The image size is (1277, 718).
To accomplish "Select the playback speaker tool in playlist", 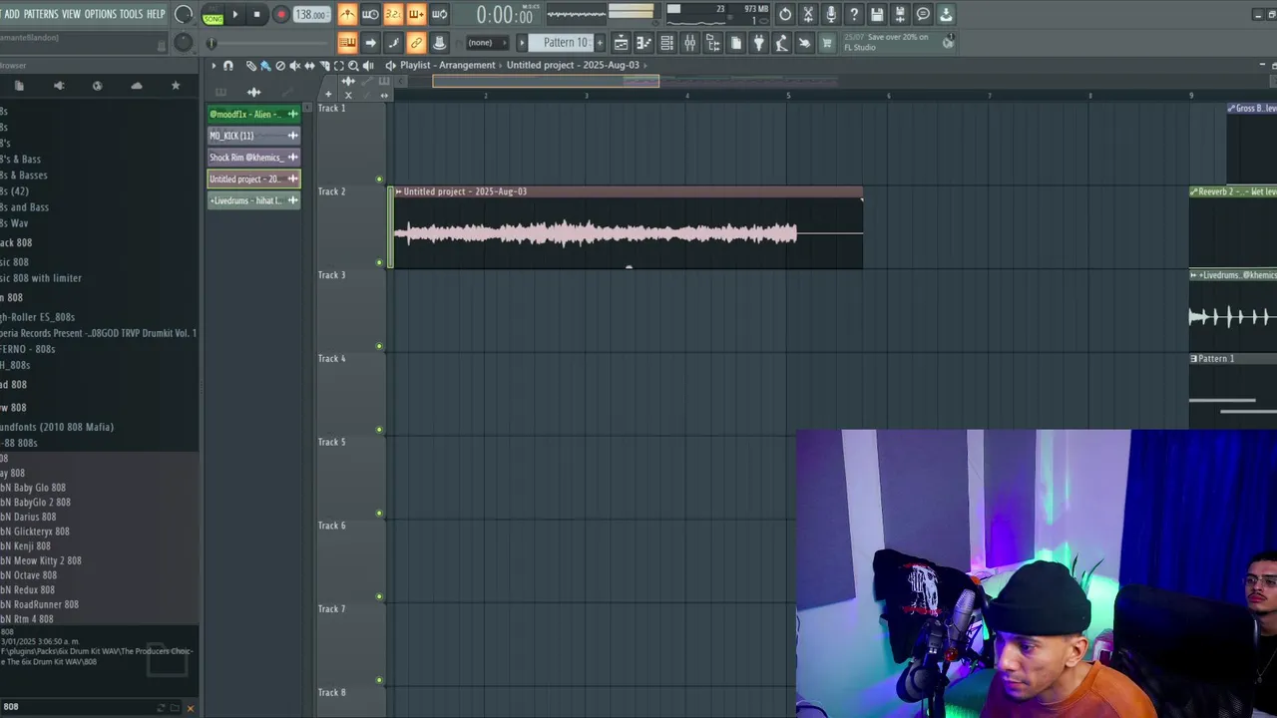I will pyautogui.click(x=368, y=65).
